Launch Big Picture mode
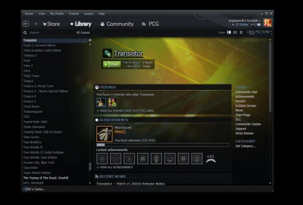The image size is (303, 205). 259,32
